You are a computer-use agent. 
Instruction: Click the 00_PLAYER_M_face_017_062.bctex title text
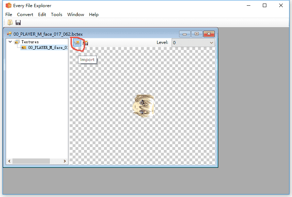point(48,34)
